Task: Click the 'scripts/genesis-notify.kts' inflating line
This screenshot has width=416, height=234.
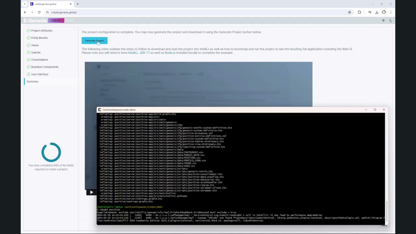Action: click(156, 171)
